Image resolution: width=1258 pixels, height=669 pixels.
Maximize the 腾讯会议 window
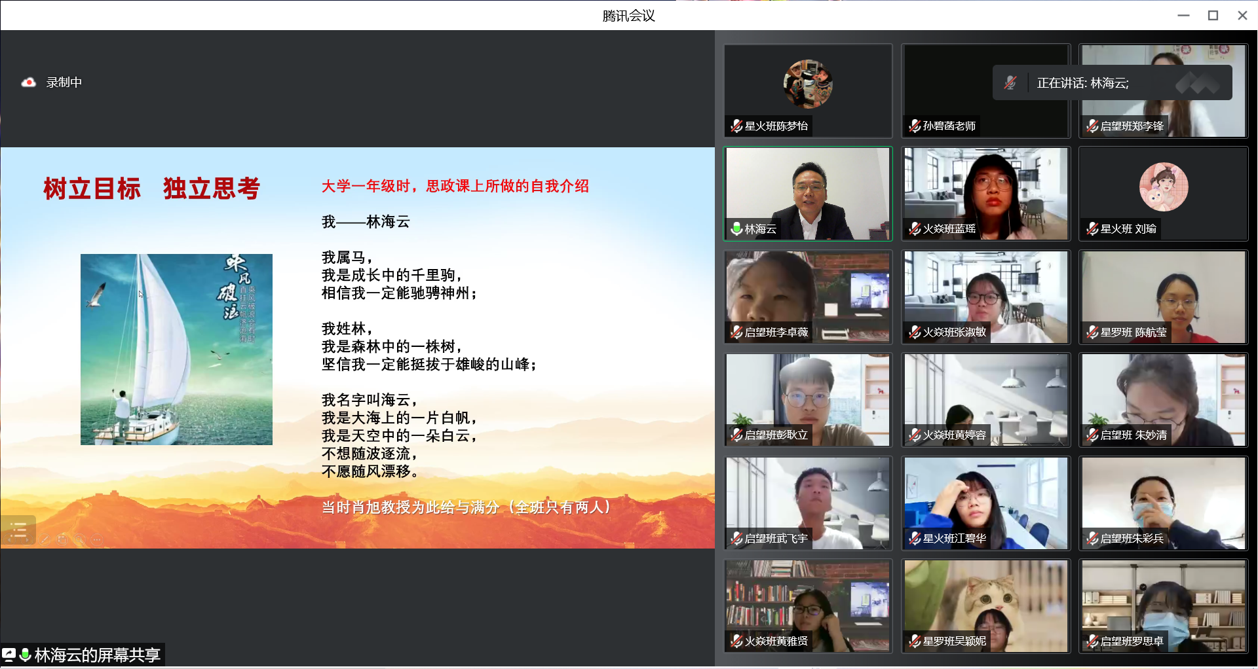click(x=1213, y=15)
